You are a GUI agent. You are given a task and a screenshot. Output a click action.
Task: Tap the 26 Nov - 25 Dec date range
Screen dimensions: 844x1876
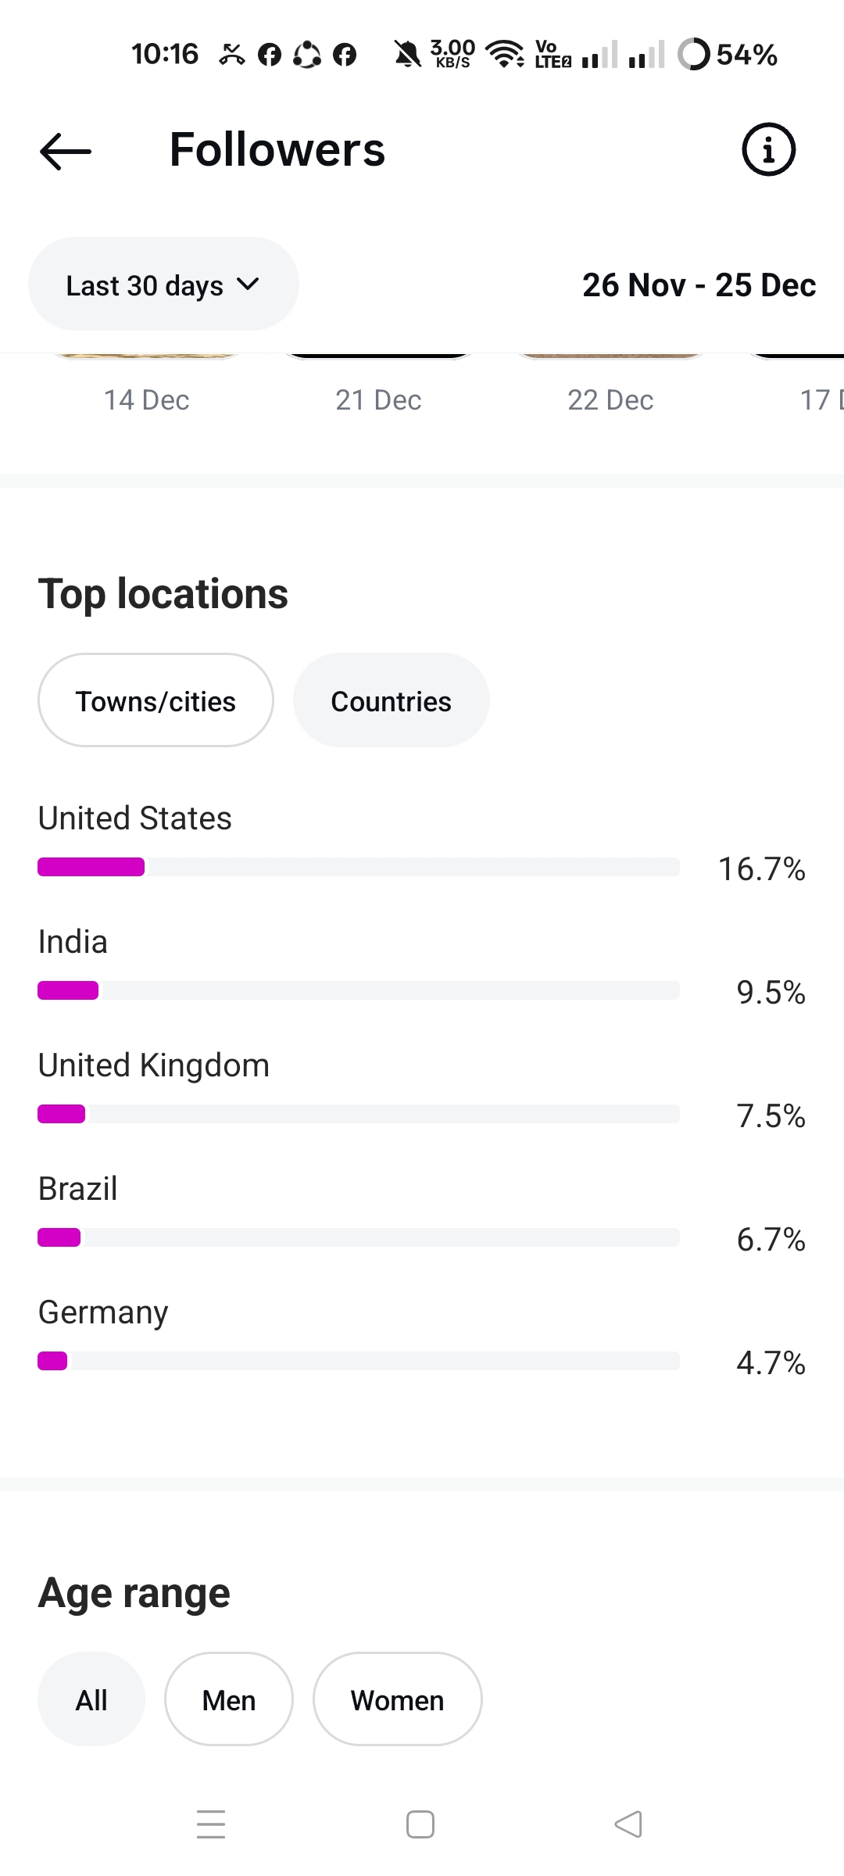[x=699, y=285]
